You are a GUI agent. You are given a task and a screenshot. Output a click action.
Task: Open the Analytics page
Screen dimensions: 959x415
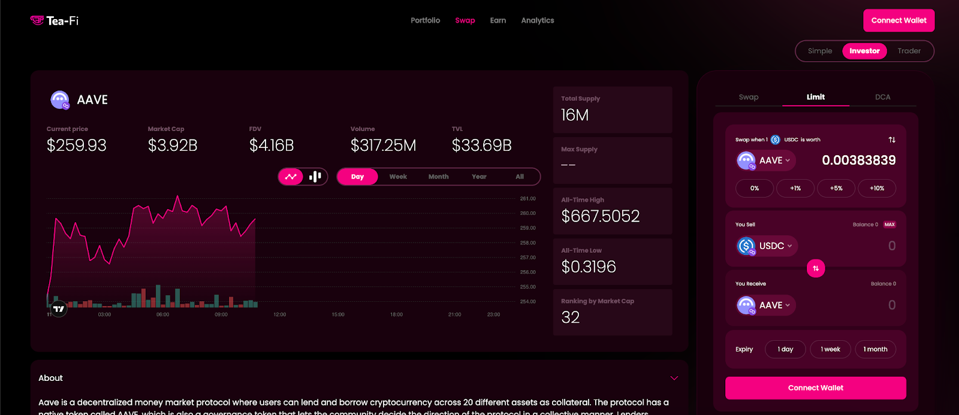tap(538, 20)
